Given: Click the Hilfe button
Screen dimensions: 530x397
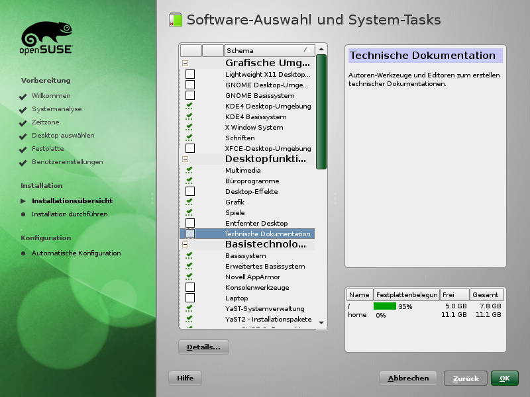Looking at the screenshot, I should tap(185, 378).
